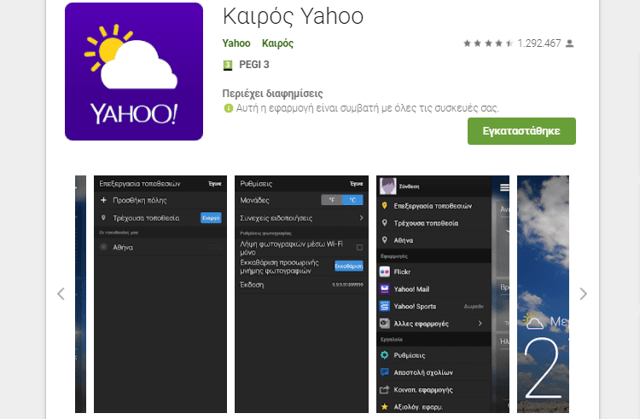Screen dimensions: 640x419
Task: Open the sky weather screenshot thumbnail
Action: pyautogui.click(x=543, y=294)
